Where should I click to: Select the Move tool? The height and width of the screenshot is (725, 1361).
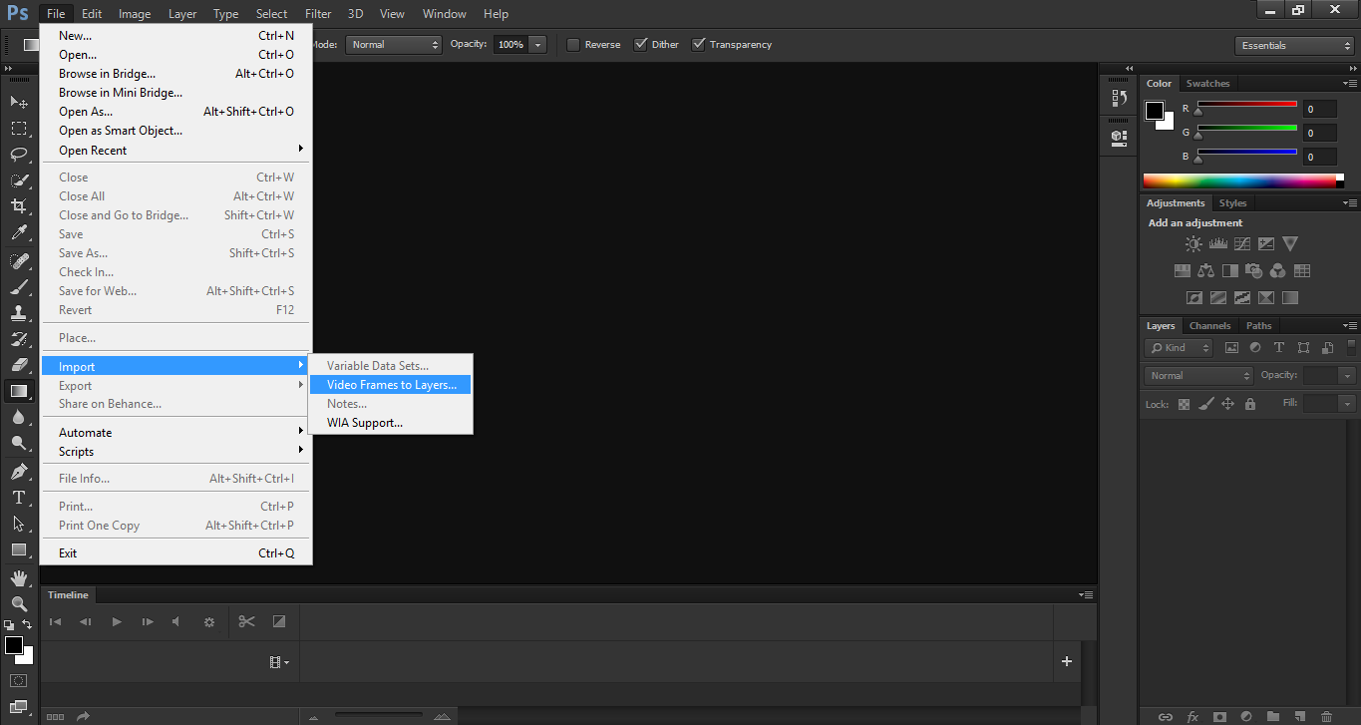(x=19, y=102)
